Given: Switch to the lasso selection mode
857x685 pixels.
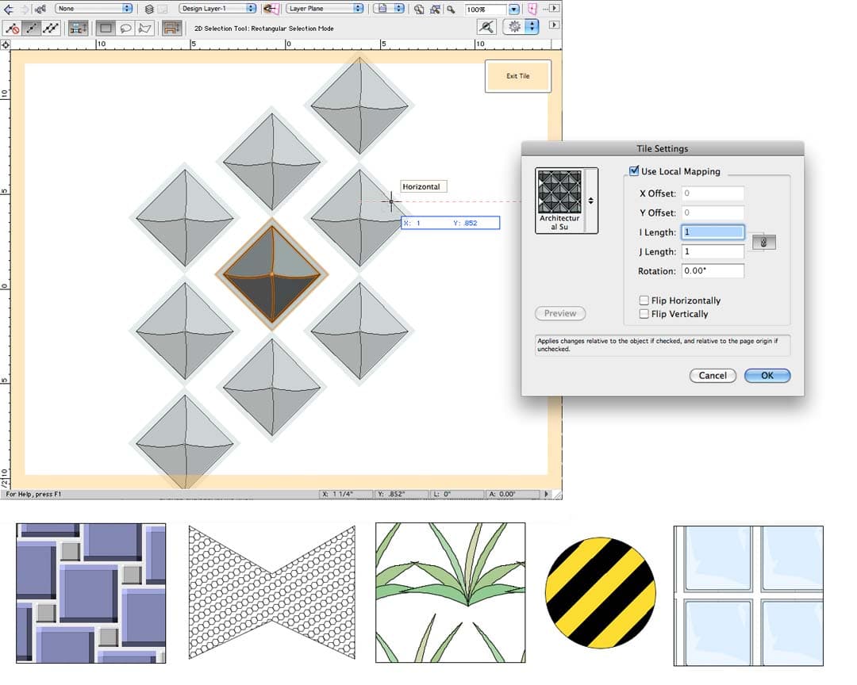Looking at the screenshot, I should coord(125,27).
